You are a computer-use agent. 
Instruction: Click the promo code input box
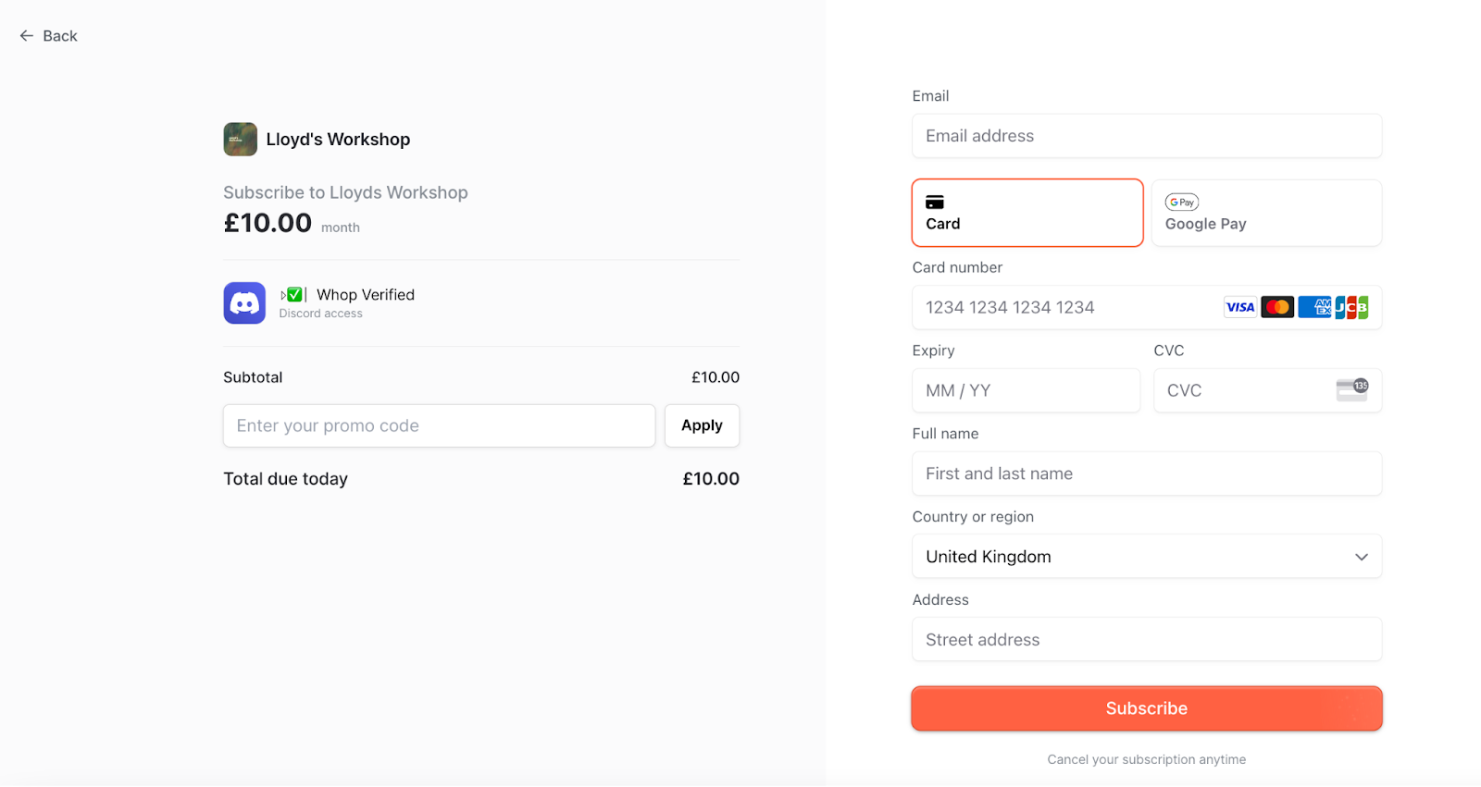[439, 425]
